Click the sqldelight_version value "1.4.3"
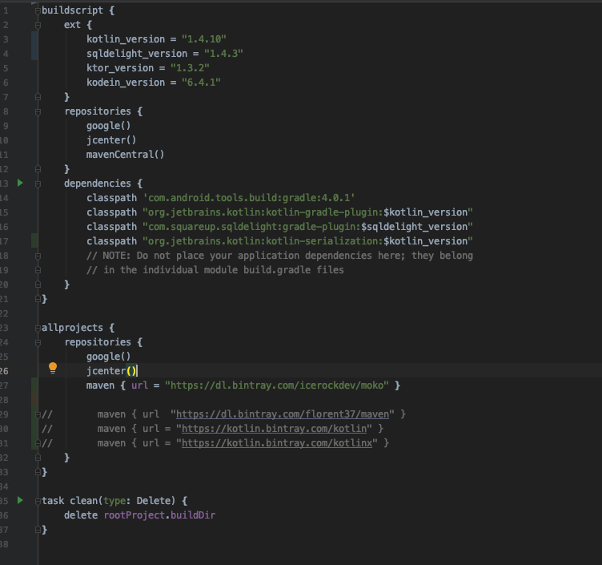 [223, 54]
